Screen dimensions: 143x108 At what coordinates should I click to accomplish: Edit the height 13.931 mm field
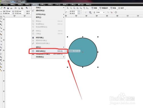(19, 13)
